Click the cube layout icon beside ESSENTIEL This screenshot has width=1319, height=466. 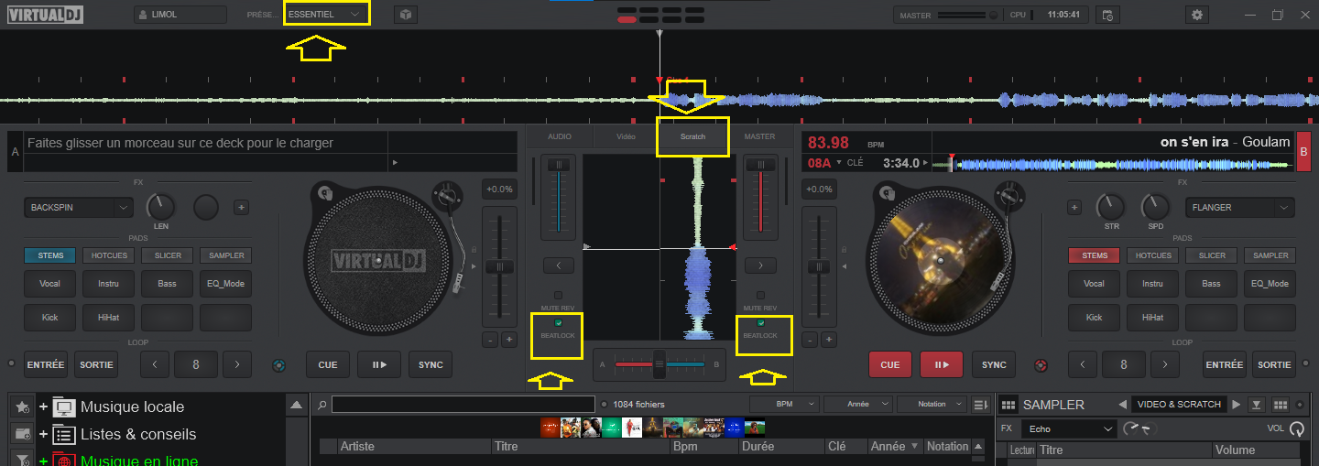coord(405,15)
